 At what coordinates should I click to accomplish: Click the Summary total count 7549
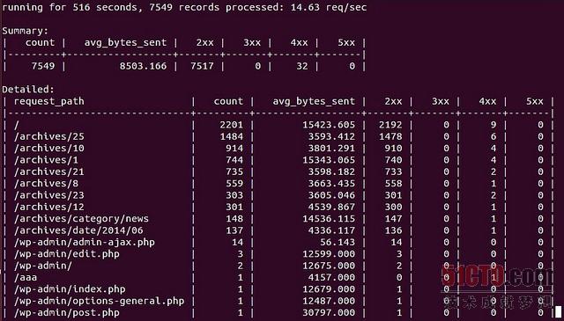point(43,66)
